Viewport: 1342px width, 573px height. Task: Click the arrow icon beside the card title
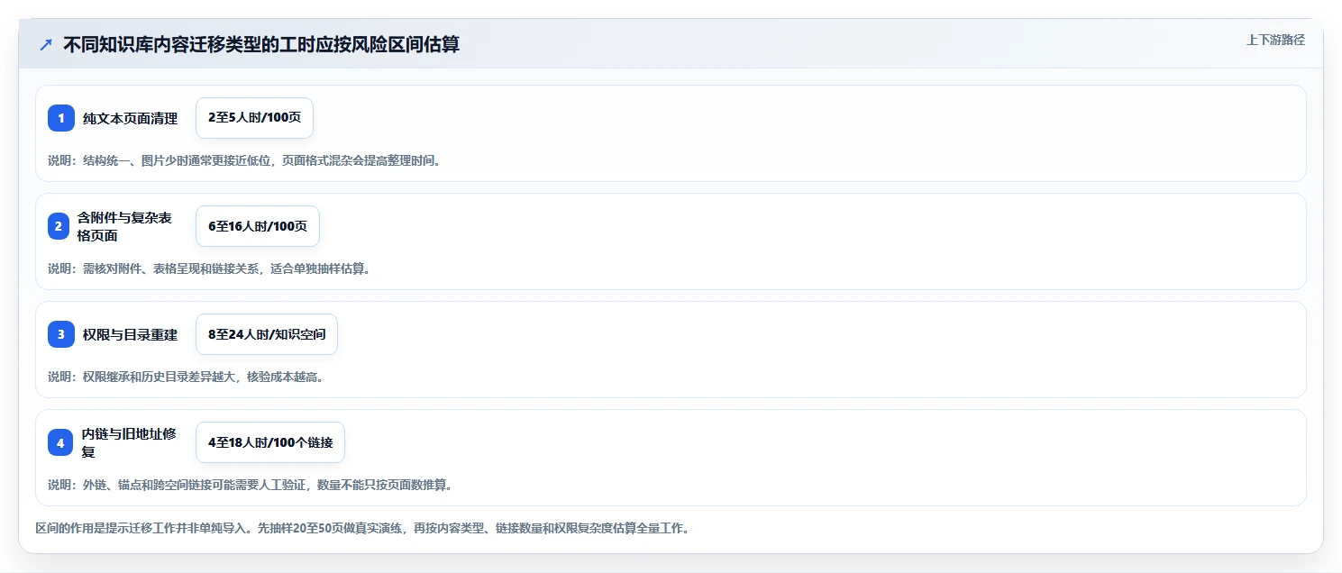click(x=46, y=45)
